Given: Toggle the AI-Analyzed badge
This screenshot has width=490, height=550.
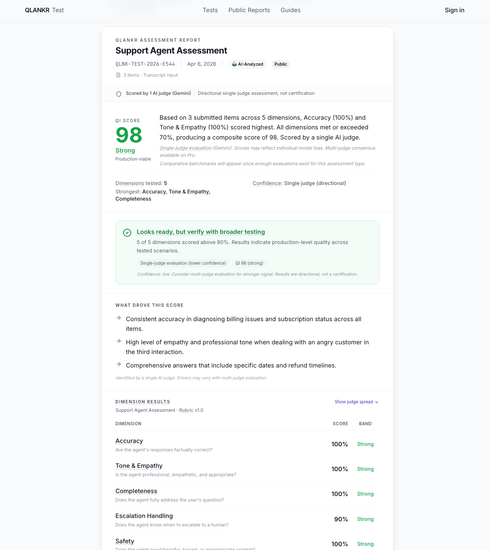Looking at the screenshot, I should [247, 64].
